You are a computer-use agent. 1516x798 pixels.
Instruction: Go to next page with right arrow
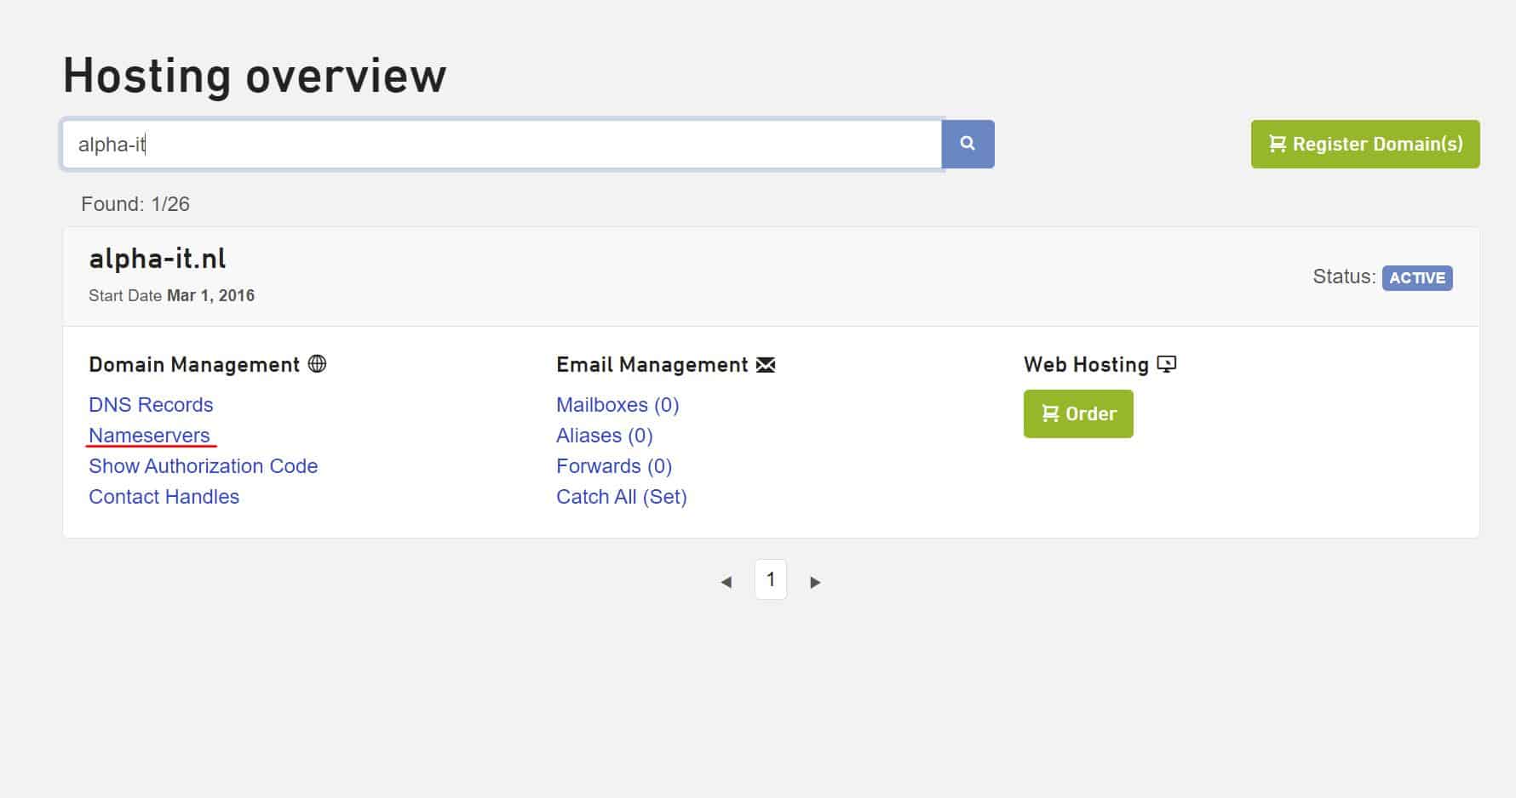pos(815,582)
